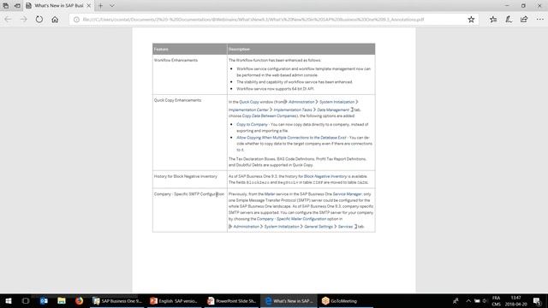Open the clock showing 13:47
The height and width of the screenshot is (308, 548).
[516, 300]
